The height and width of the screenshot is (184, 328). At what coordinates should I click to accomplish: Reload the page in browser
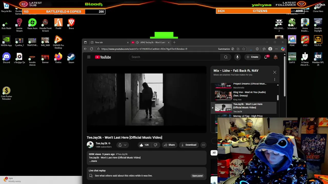pos(91,49)
